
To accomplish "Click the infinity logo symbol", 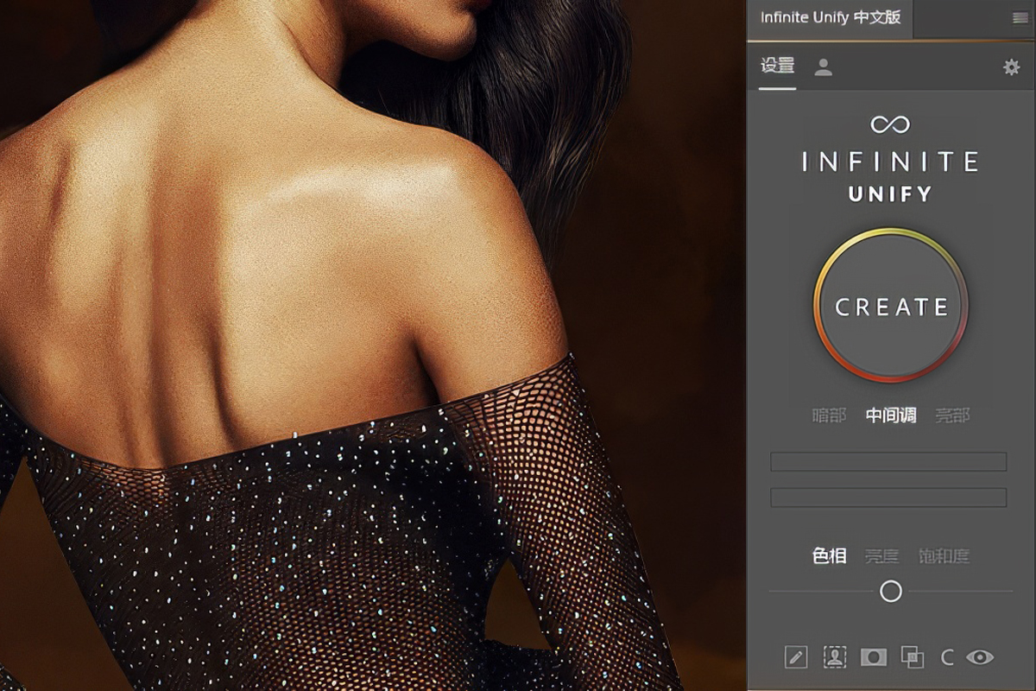I will click(890, 124).
